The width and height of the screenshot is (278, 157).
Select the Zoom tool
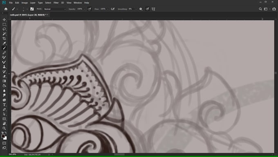pyautogui.click(x=4, y=128)
